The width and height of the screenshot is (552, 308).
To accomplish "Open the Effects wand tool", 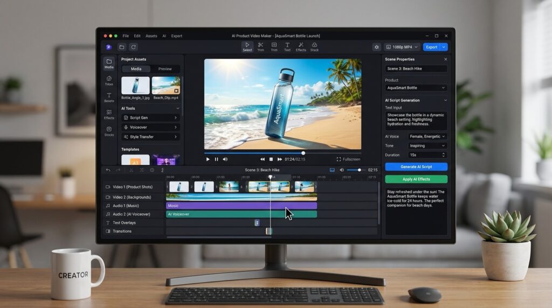I will (301, 47).
